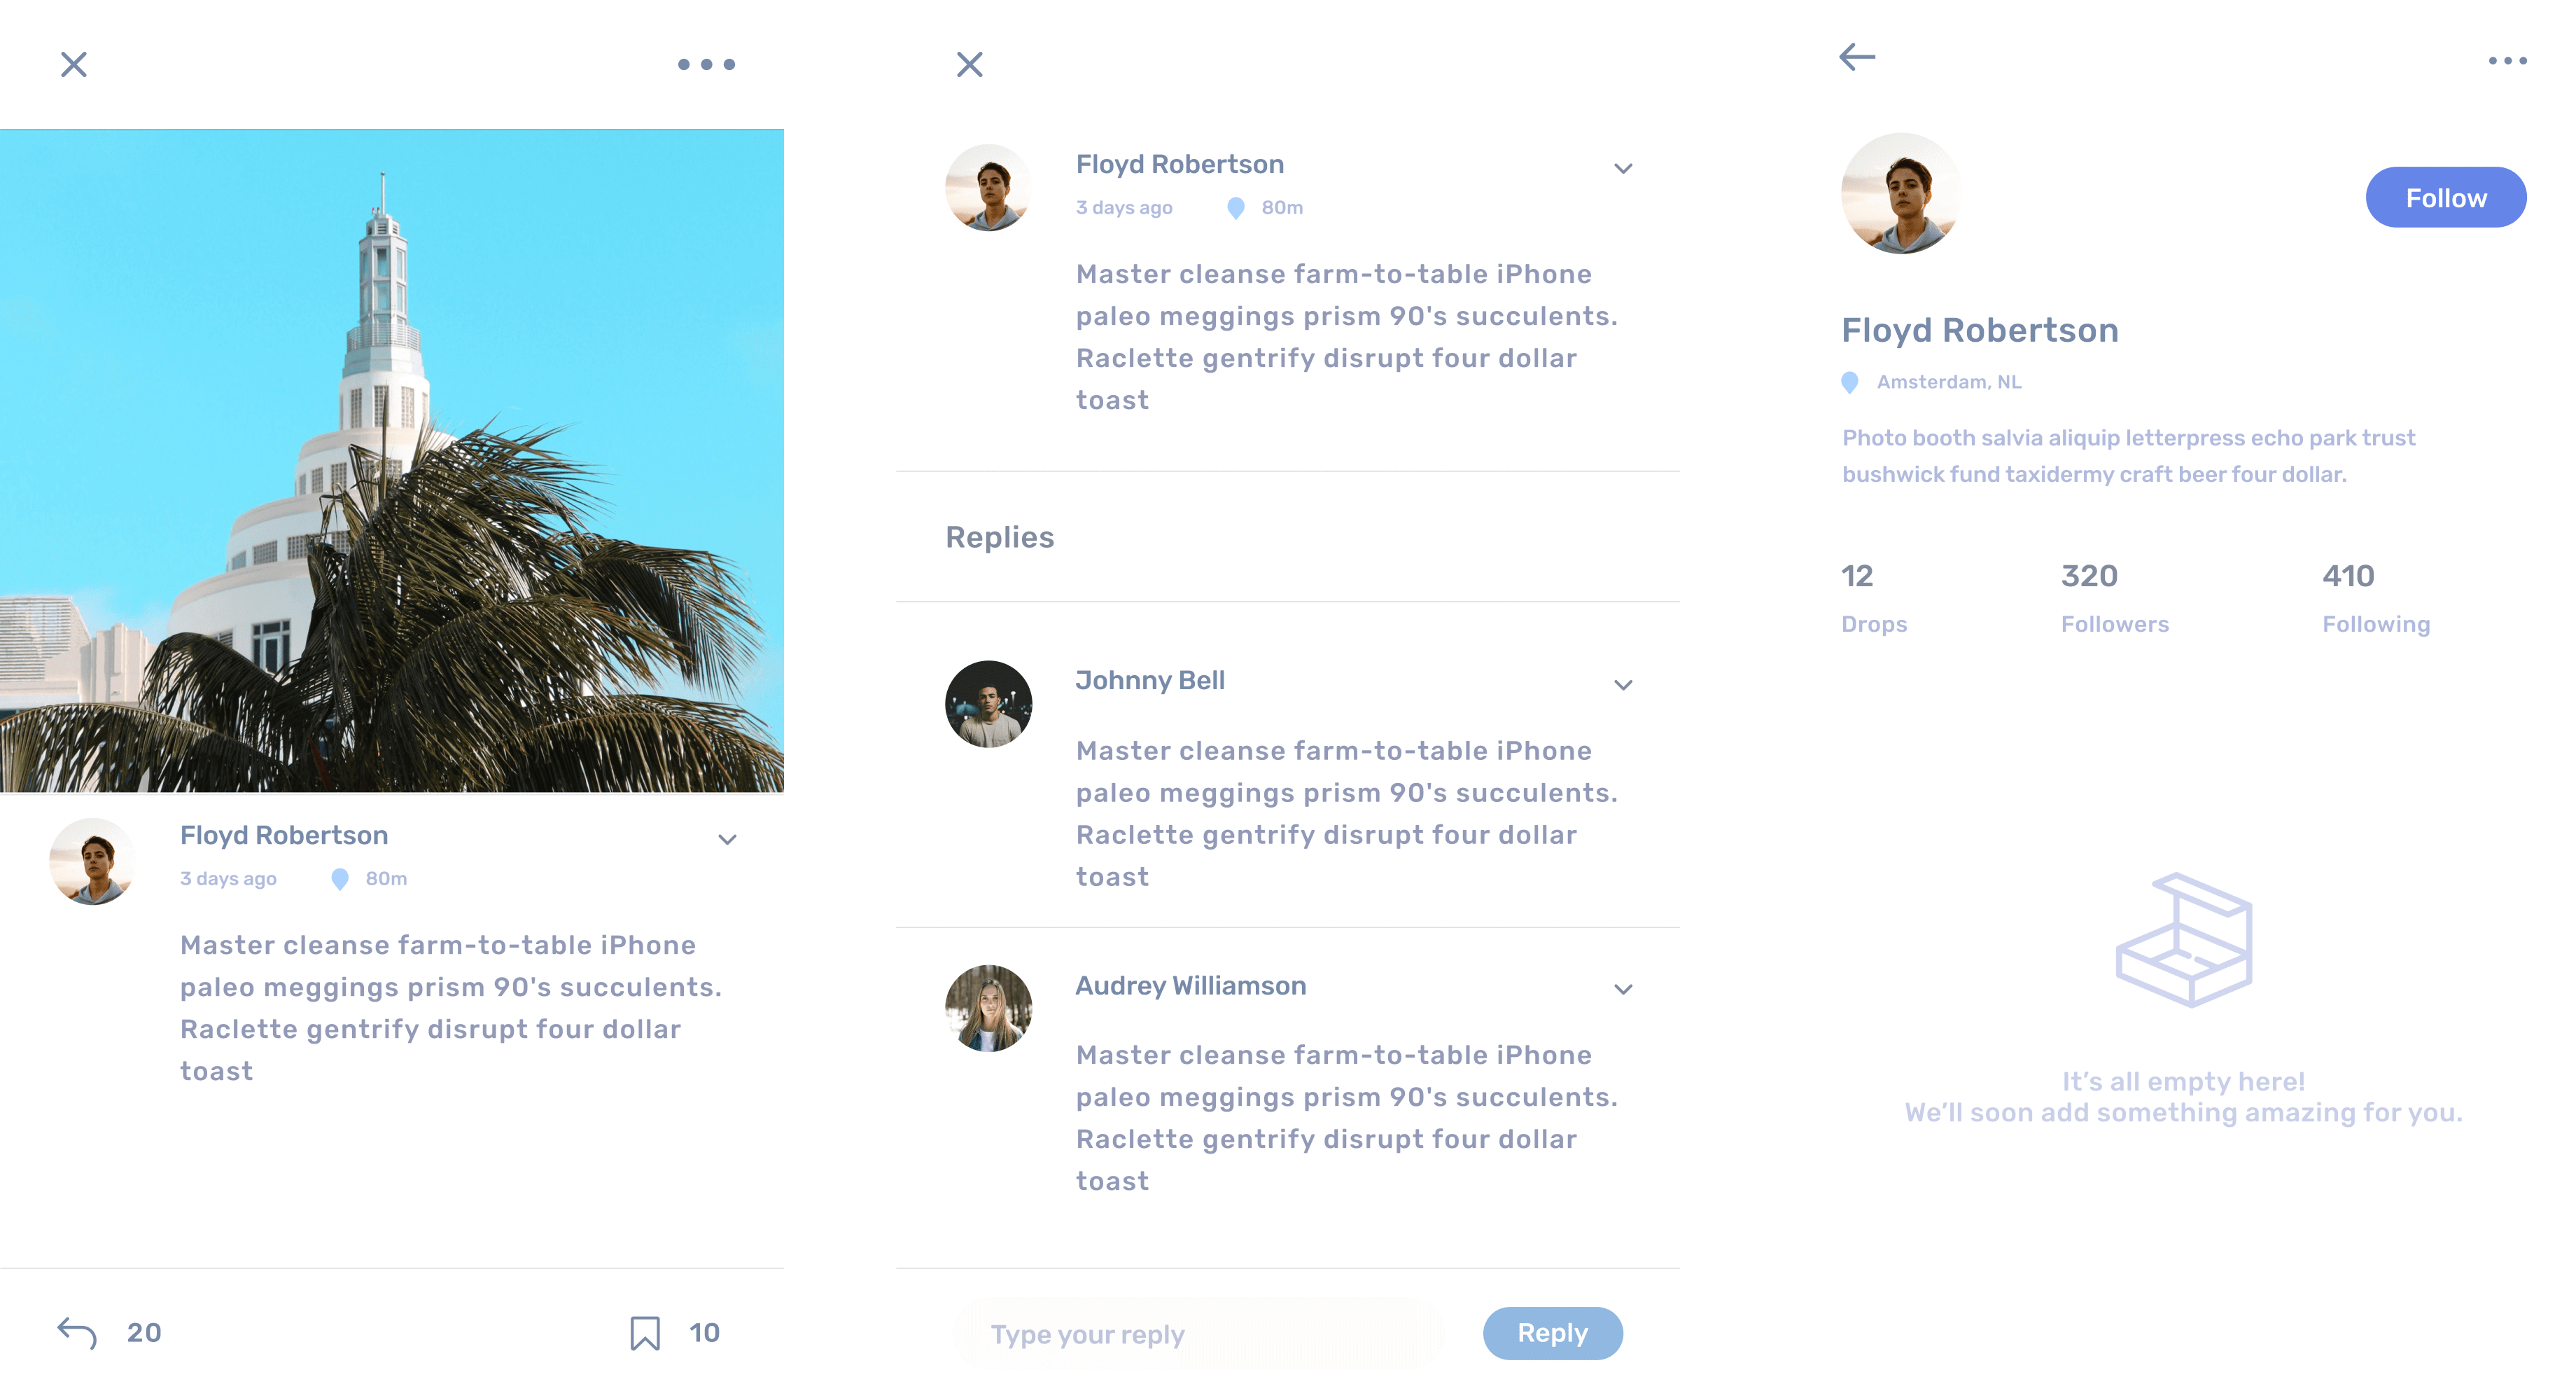The height and width of the screenshot is (1398, 2576).
Task: Bookmark the post with 10 saves
Action: [x=645, y=1333]
